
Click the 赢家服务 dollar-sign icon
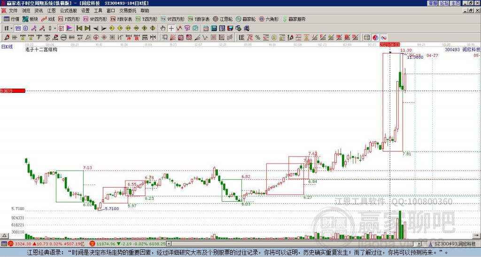pos(286,19)
